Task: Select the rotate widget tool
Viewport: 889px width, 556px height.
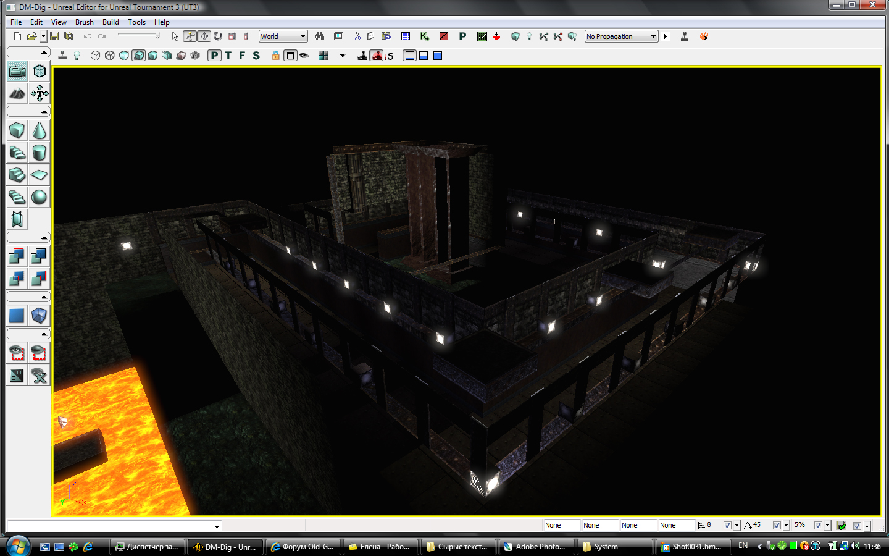Action: tap(218, 36)
